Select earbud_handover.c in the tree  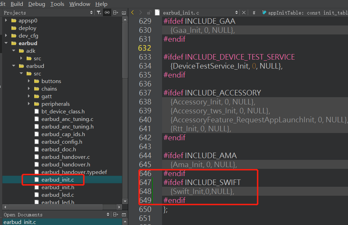[65, 157]
